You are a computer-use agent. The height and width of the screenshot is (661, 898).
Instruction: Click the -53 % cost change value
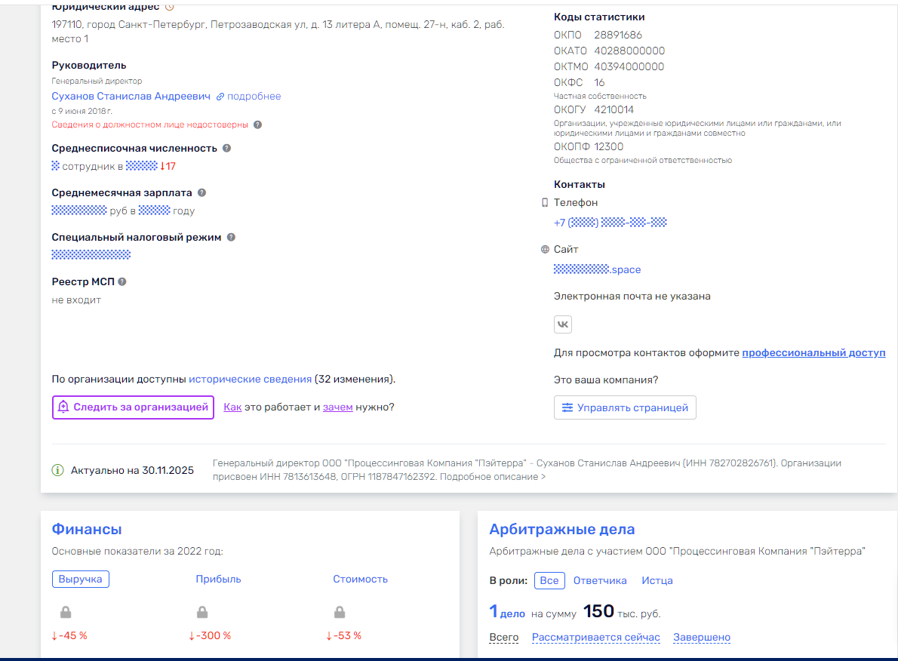pyautogui.click(x=343, y=636)
